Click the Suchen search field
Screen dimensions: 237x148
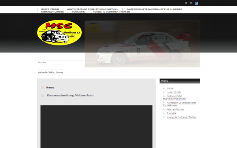coord(60,62)
